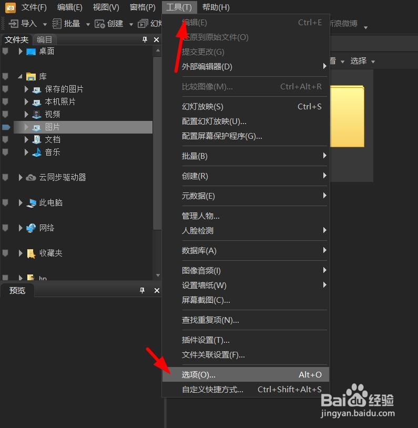Expand the 此电脑 tree node
Viewport: 418px width, 428px height.
click(21, 202)
